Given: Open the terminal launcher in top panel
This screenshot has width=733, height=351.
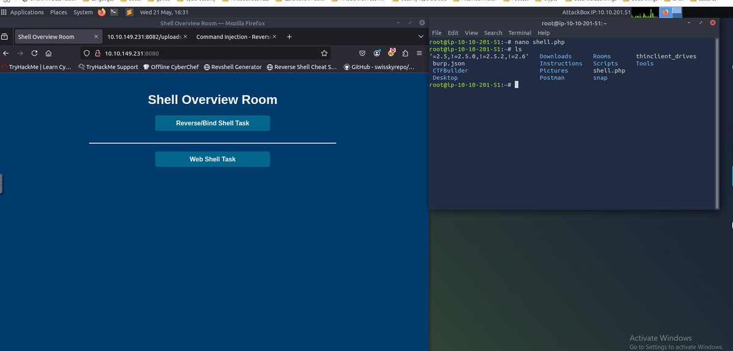Looking at the screenshot, I should pos(114,12).
